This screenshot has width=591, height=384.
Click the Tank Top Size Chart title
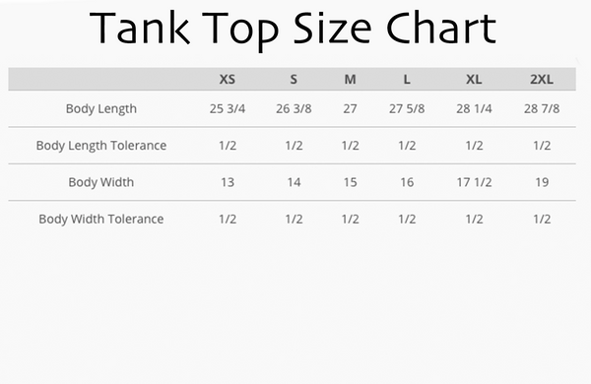point(293,30)
